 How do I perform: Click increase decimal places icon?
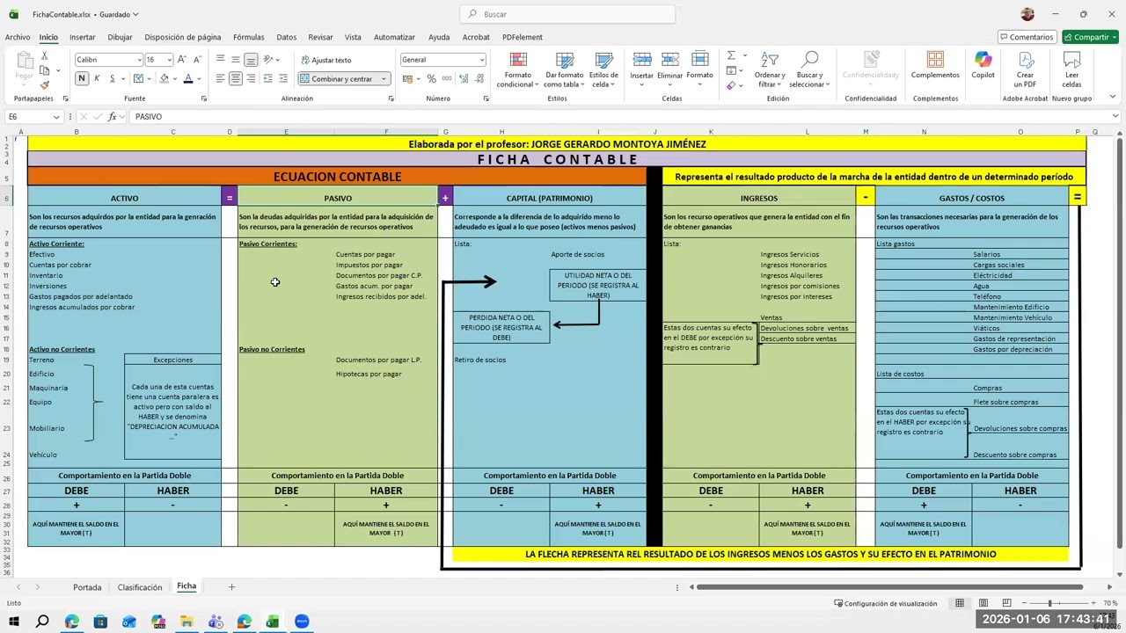click(464, 78)
